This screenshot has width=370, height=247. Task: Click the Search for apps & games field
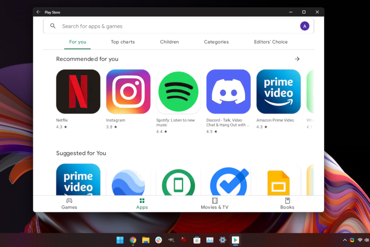179,26
